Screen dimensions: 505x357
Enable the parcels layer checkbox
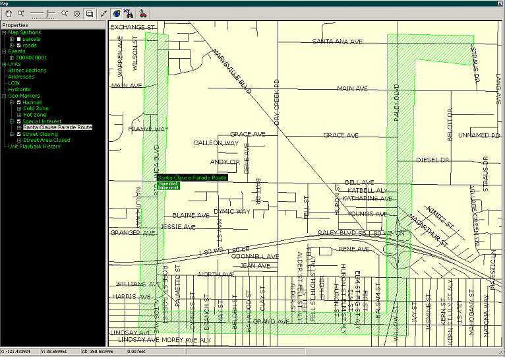(x=18, y=39)
